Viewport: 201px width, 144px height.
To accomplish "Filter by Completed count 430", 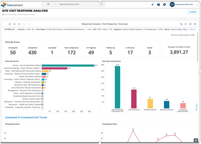I will 32,53.
